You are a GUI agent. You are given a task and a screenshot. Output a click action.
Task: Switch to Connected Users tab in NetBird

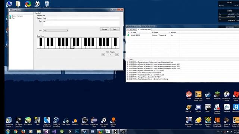pos(144,29)
